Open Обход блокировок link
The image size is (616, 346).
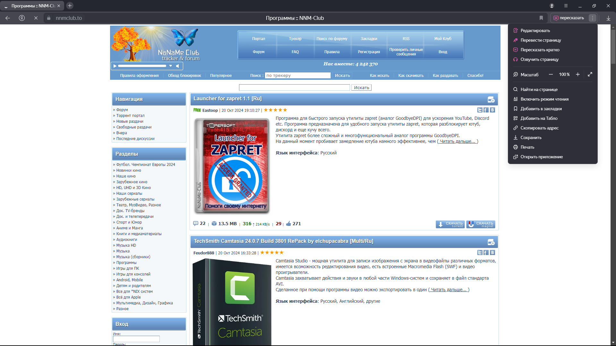[x=184, y=76]
